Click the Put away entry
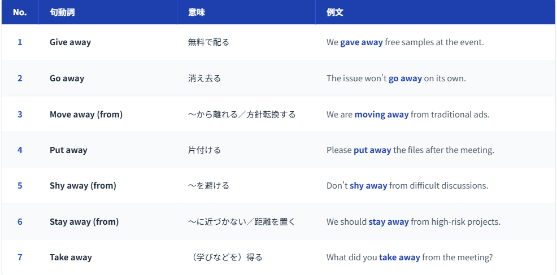 point(68,150)
